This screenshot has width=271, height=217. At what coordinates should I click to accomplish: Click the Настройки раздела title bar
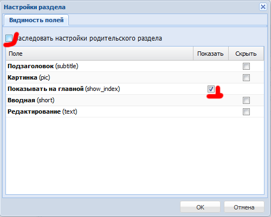130,7
